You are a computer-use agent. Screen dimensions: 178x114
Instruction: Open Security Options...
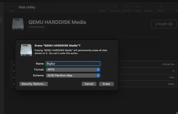click(x=33, y=84)
